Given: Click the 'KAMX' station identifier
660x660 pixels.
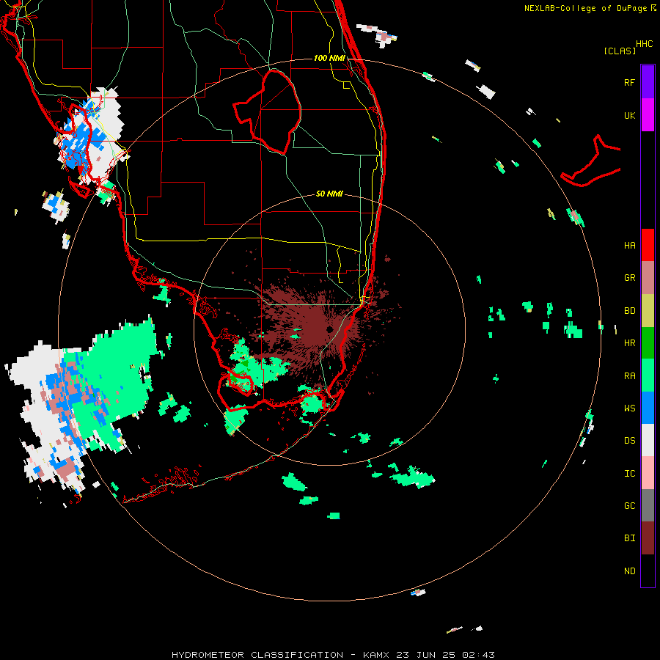Looking at the screenshot, I should [377, 655].
